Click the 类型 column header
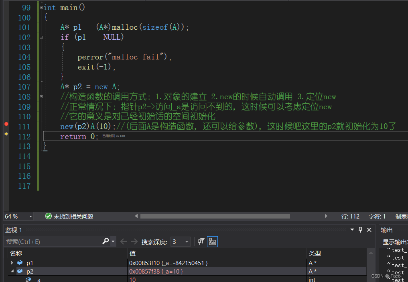Image resolution: width=408 pixels, height=282 pixels. pos(315,253)
